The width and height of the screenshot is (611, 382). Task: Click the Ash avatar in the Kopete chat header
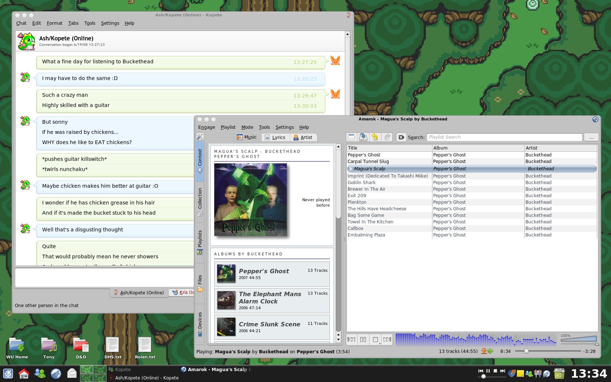coord(27,41)
